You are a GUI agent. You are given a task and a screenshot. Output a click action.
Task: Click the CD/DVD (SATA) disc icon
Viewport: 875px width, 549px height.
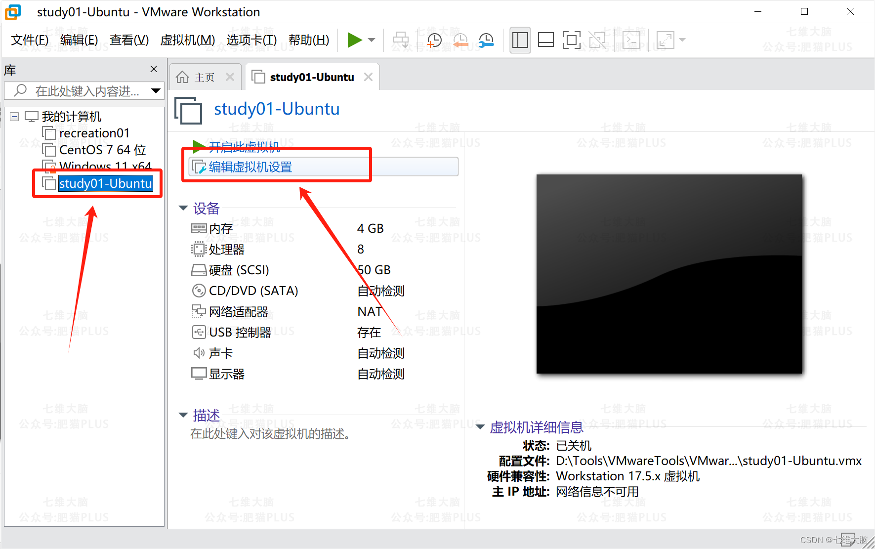(199, 291)
